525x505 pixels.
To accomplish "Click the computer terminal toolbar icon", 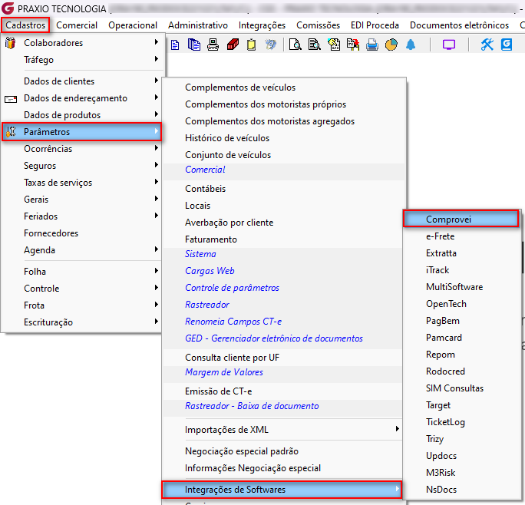I will click(x=213, y=45).
